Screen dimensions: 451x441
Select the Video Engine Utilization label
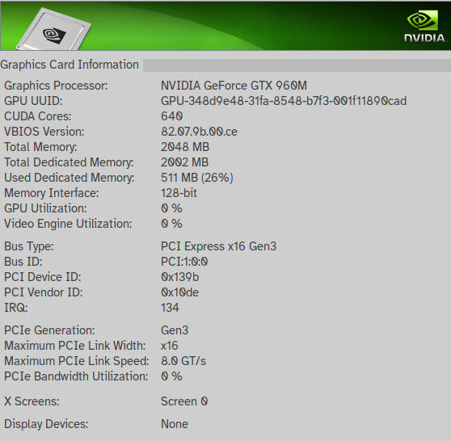pos(68,224)
